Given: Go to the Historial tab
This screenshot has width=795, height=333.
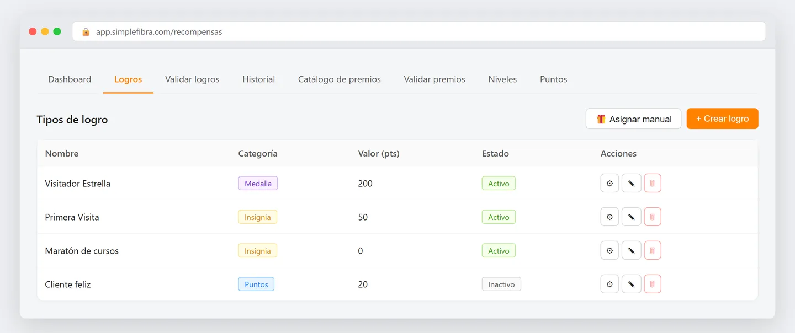Looking at the screenshot, I should tap(258, 79).
